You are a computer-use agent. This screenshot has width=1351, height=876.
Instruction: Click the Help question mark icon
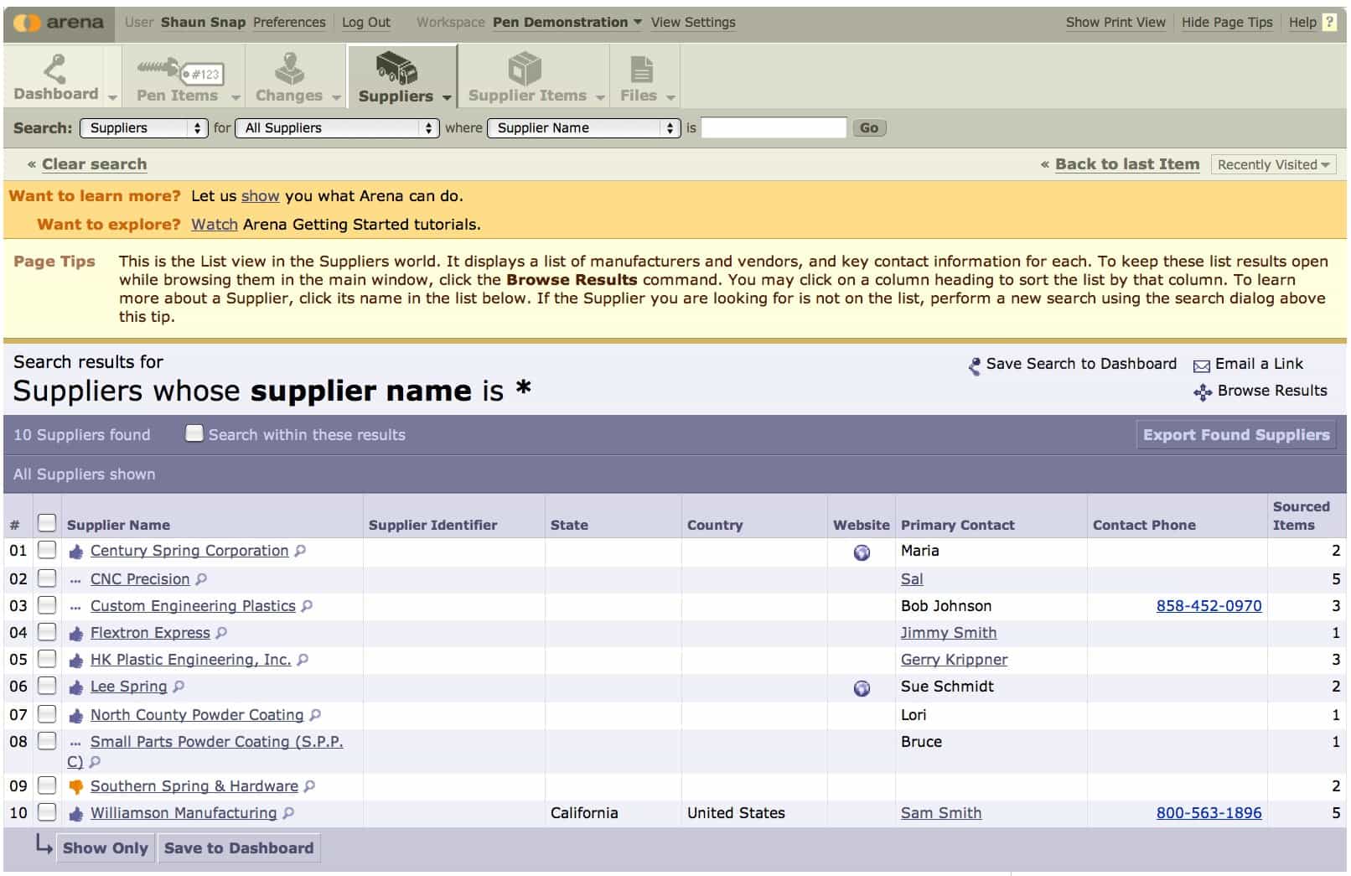click(x=1329, y=23)
